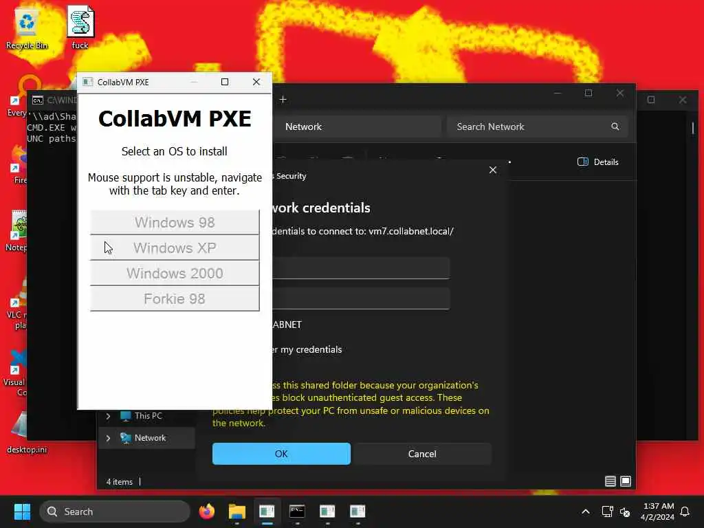The image size is (704, 528).
Task: Select the fuck script file on desktop
Action: point(80,27)
